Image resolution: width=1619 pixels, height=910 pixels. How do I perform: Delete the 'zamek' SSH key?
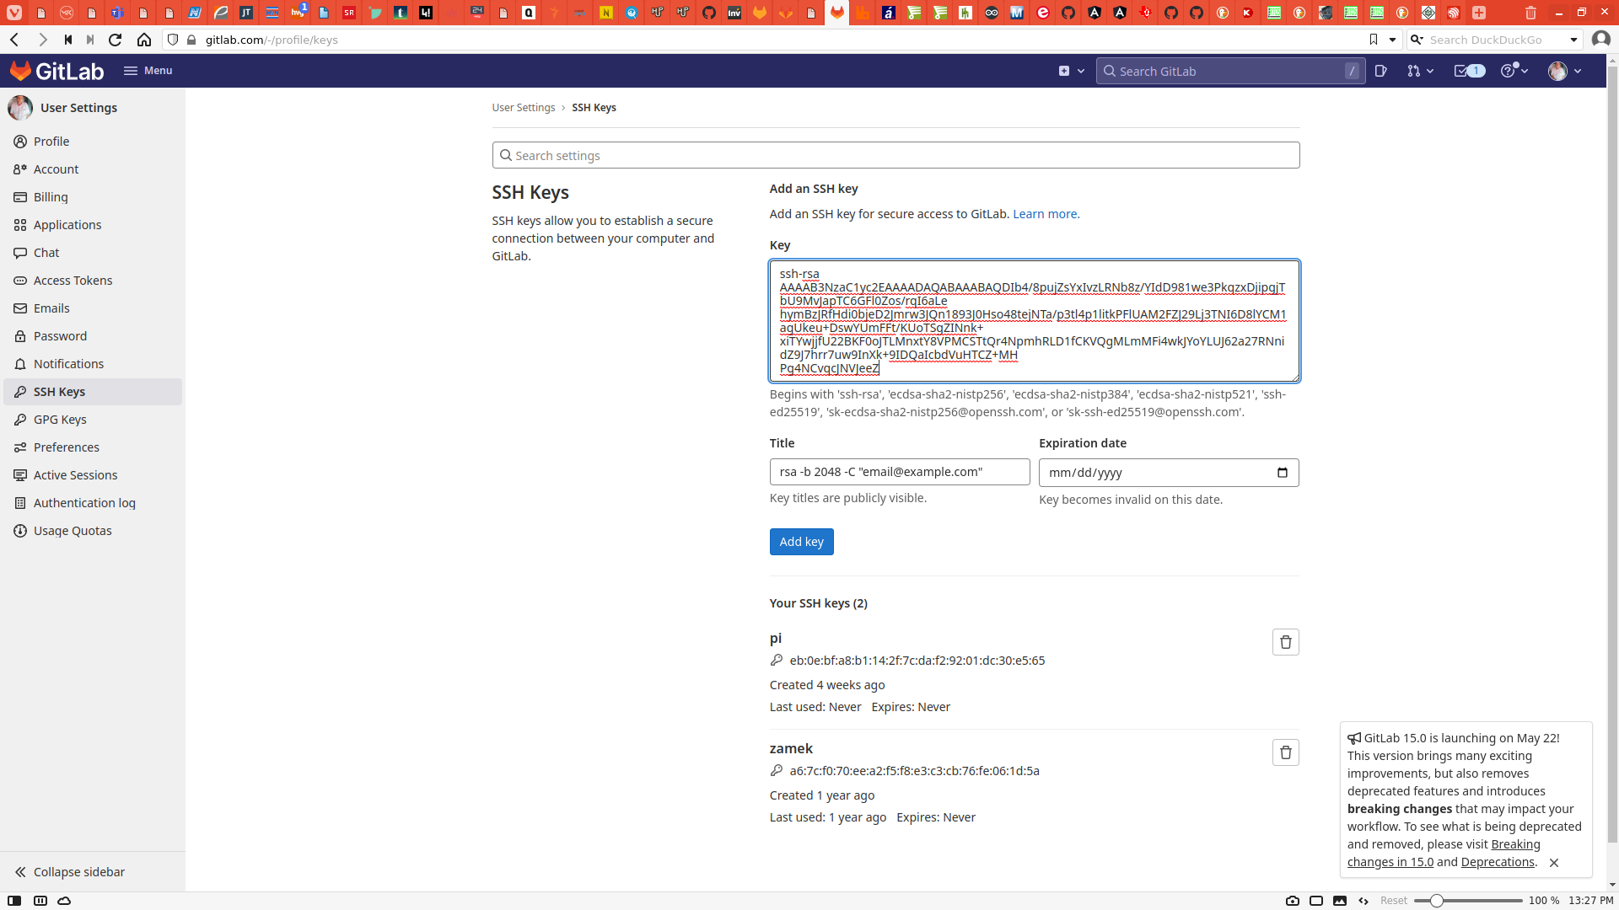(1285, 752)
